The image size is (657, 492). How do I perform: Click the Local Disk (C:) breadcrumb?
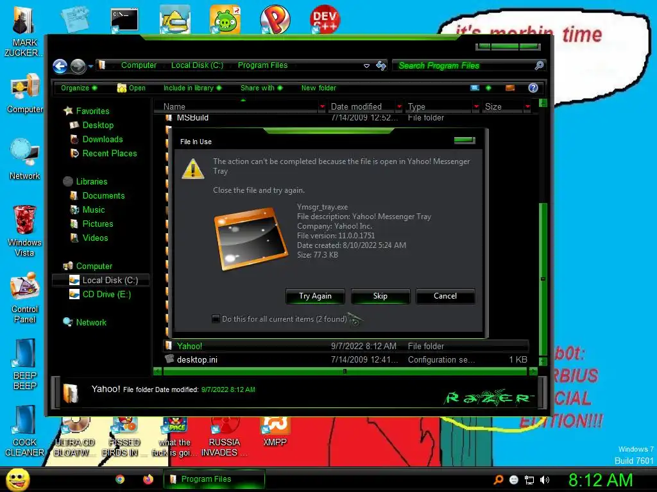[x=197, y=65]
